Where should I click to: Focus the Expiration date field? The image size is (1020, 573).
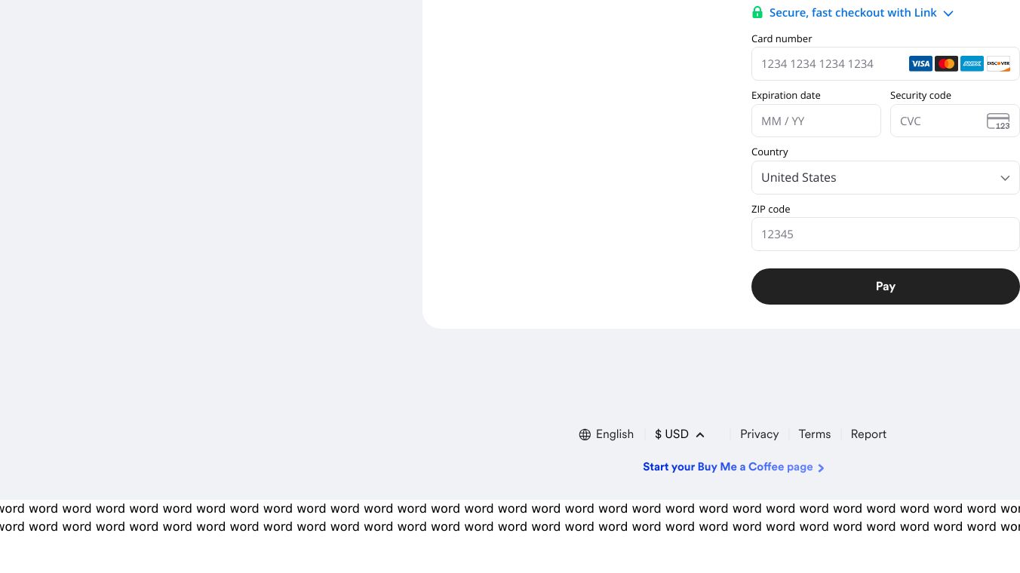coord(816,121)
